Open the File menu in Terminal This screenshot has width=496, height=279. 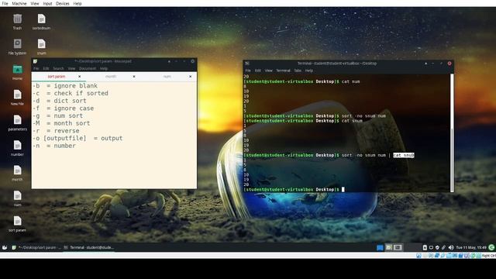pyautogui.click(x=248, y=71)
